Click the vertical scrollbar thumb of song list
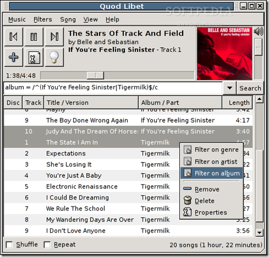The height and width of the screenshot is (257, 269). pos(259,186)
